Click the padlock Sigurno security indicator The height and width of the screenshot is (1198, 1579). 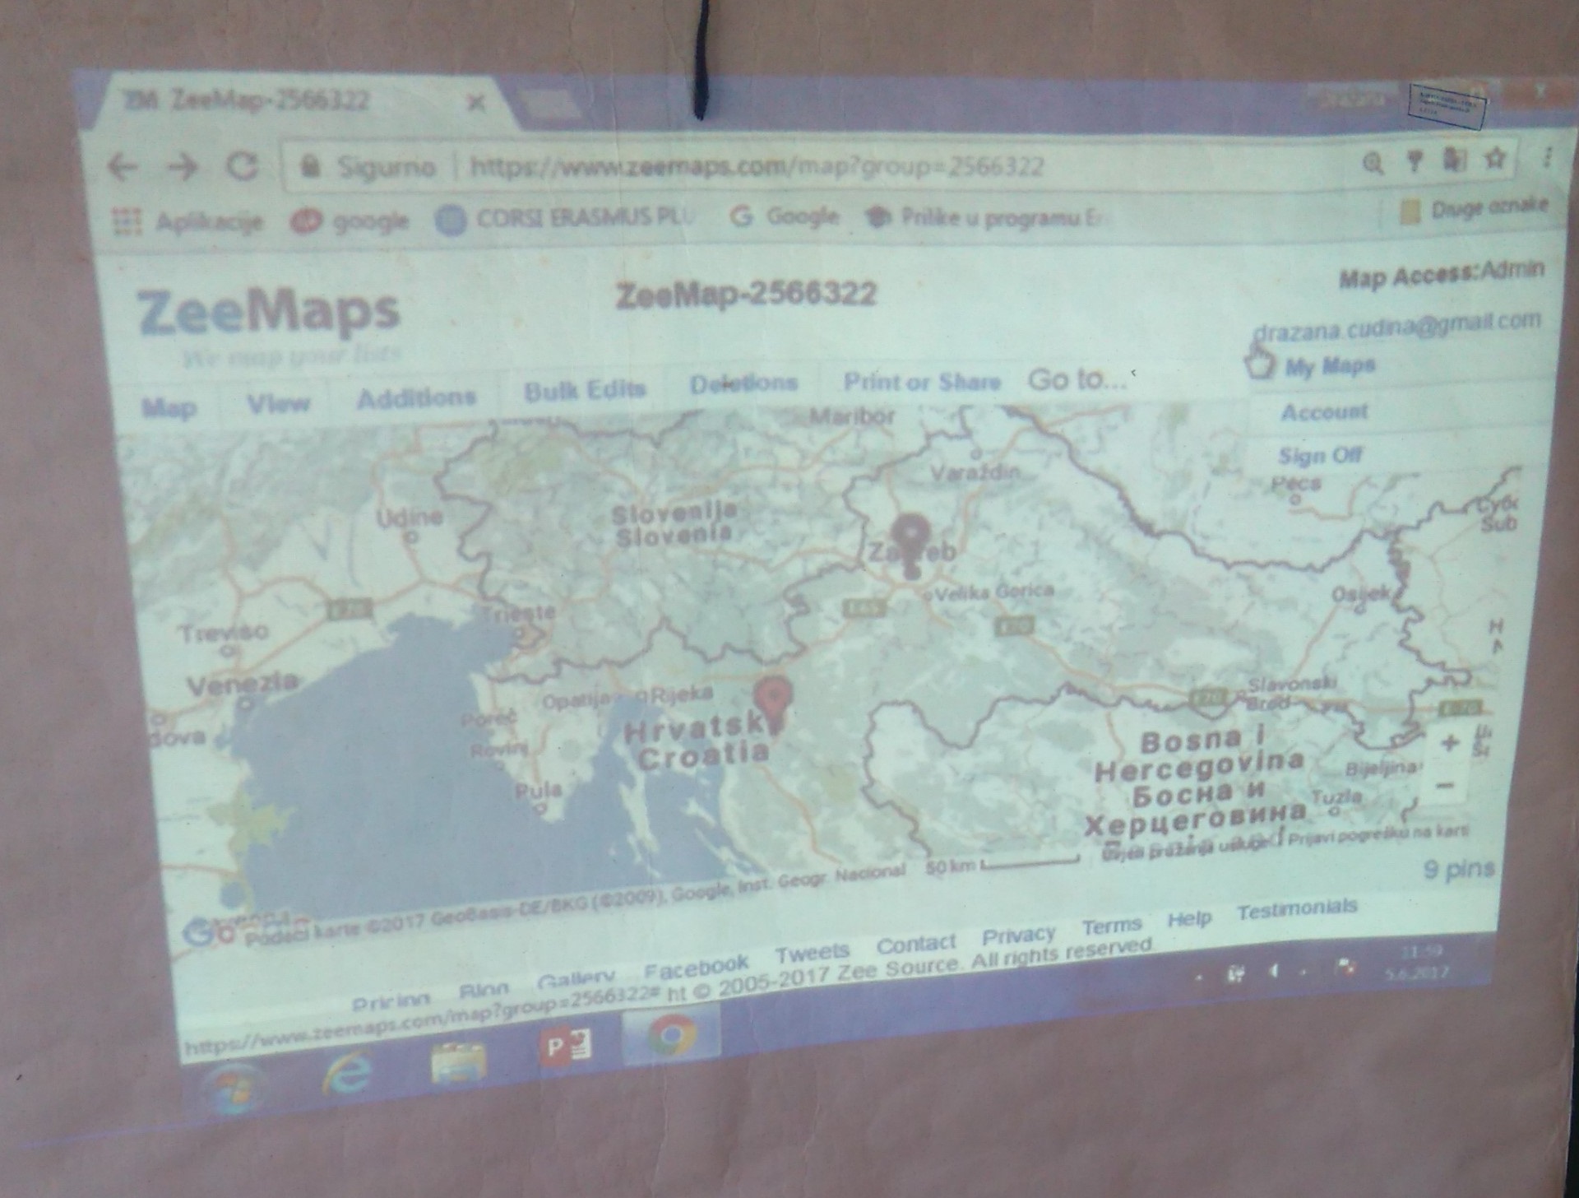click(367, 167)
